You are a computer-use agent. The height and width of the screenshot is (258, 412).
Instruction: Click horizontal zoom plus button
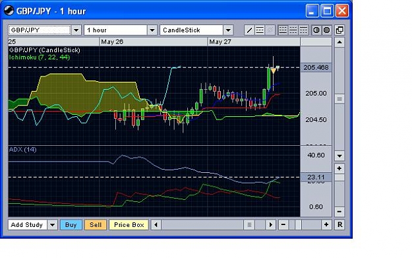click(326, 225)
